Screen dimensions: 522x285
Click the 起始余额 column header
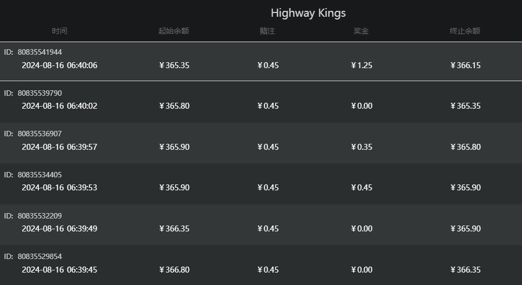pos(174,31)
